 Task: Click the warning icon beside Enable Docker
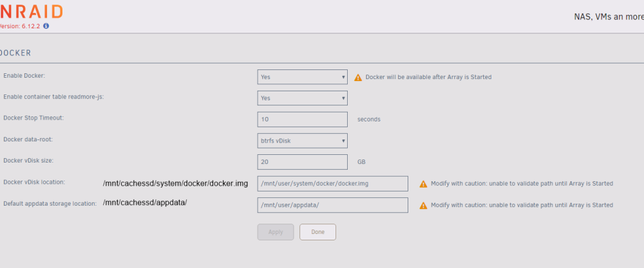358,77
